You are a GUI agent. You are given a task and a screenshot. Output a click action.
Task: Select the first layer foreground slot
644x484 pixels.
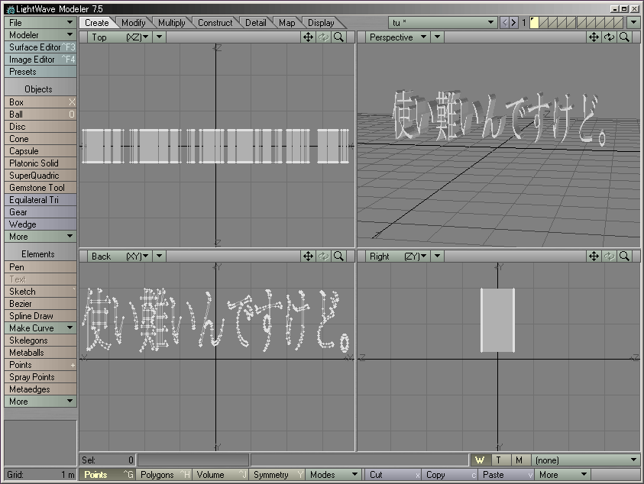point(534,21)
